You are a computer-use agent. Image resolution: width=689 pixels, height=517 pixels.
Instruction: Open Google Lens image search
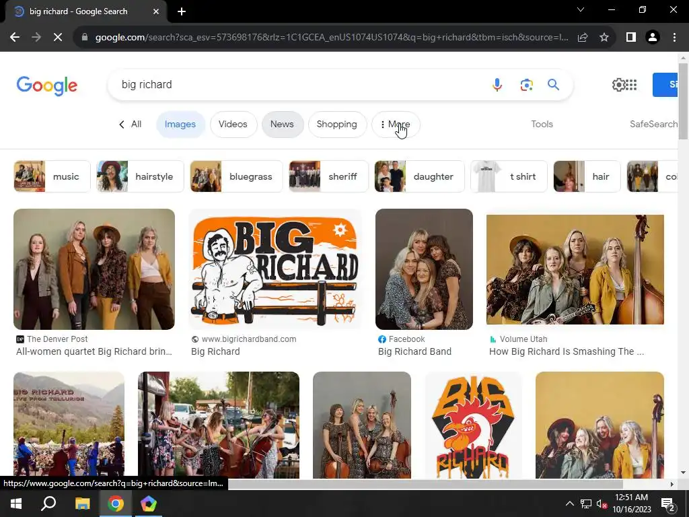(526, 84)
